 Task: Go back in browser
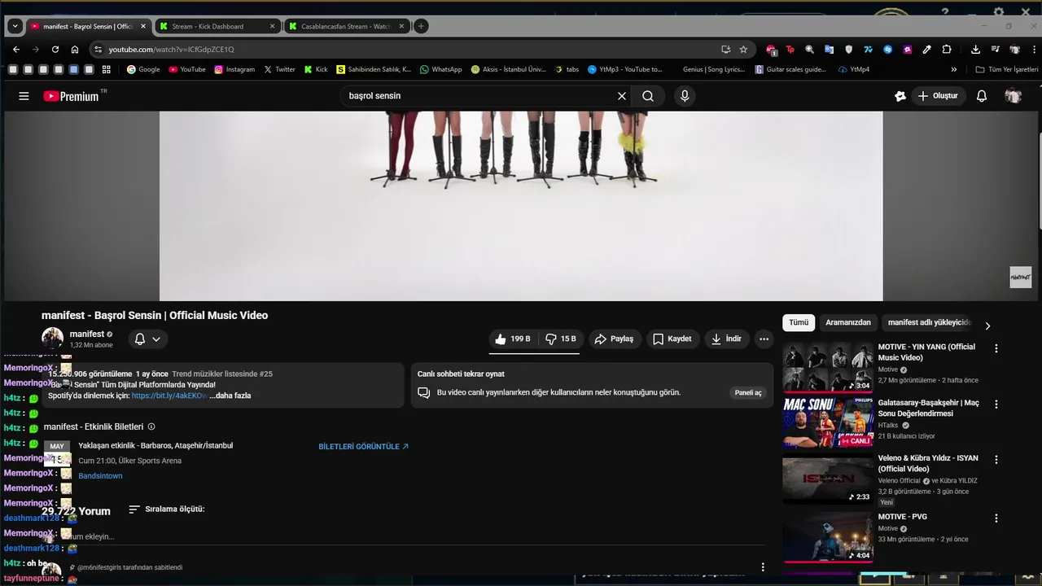[x=15, y=49]
